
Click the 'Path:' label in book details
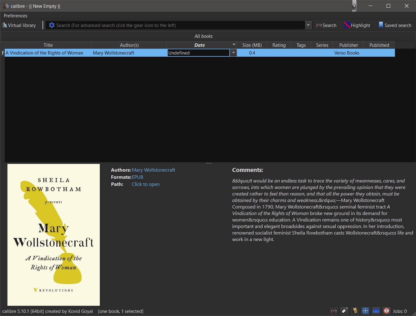[x=117, y=184]
